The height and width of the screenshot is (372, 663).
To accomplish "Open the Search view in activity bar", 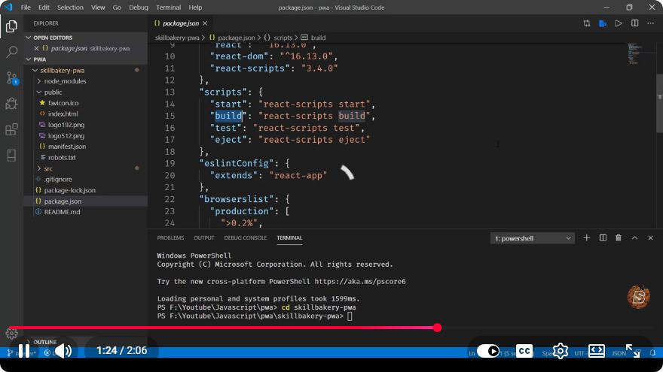I will pyautogui.click(x=11, y=52).
